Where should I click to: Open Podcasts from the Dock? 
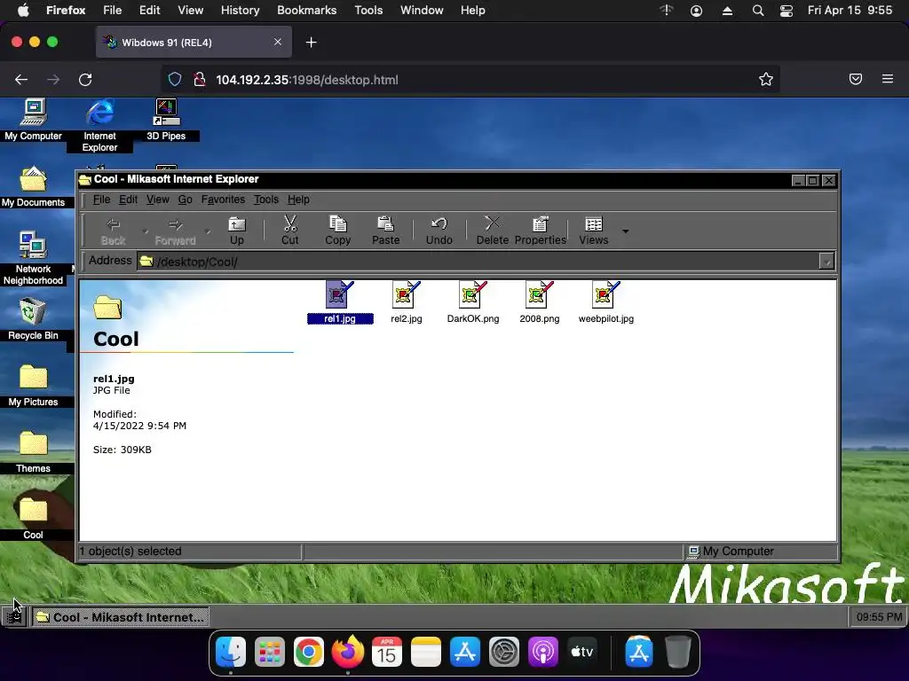[543, 653]
